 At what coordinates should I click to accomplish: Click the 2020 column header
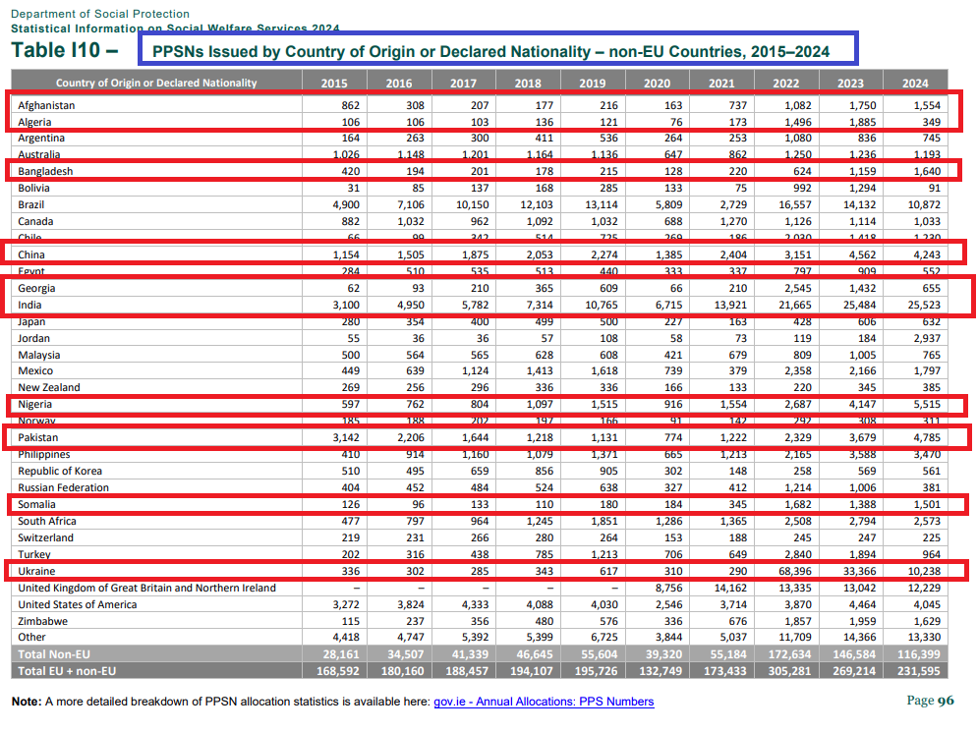click(657, 83)
